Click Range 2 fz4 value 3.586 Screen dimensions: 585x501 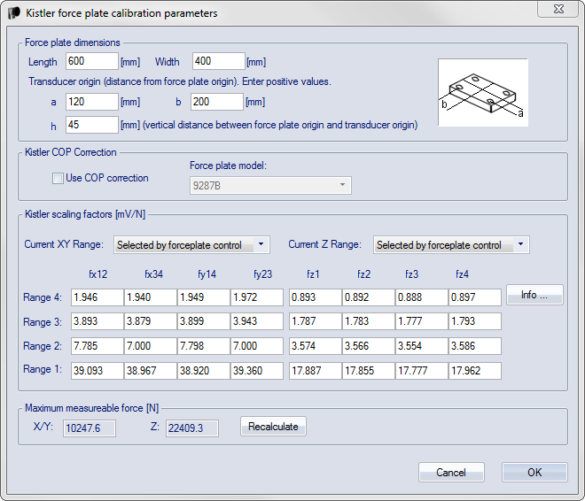[475, 346]
